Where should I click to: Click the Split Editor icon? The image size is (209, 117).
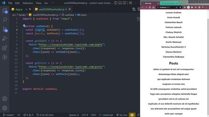[139, 9]
